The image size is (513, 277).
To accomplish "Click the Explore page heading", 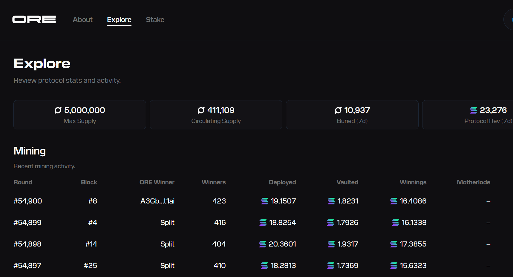I will coord(42,64).
